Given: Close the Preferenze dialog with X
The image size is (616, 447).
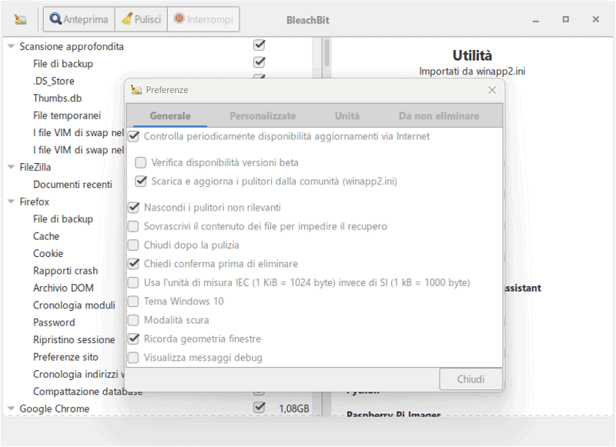Looking at the screenshot, I should (492, 90).
